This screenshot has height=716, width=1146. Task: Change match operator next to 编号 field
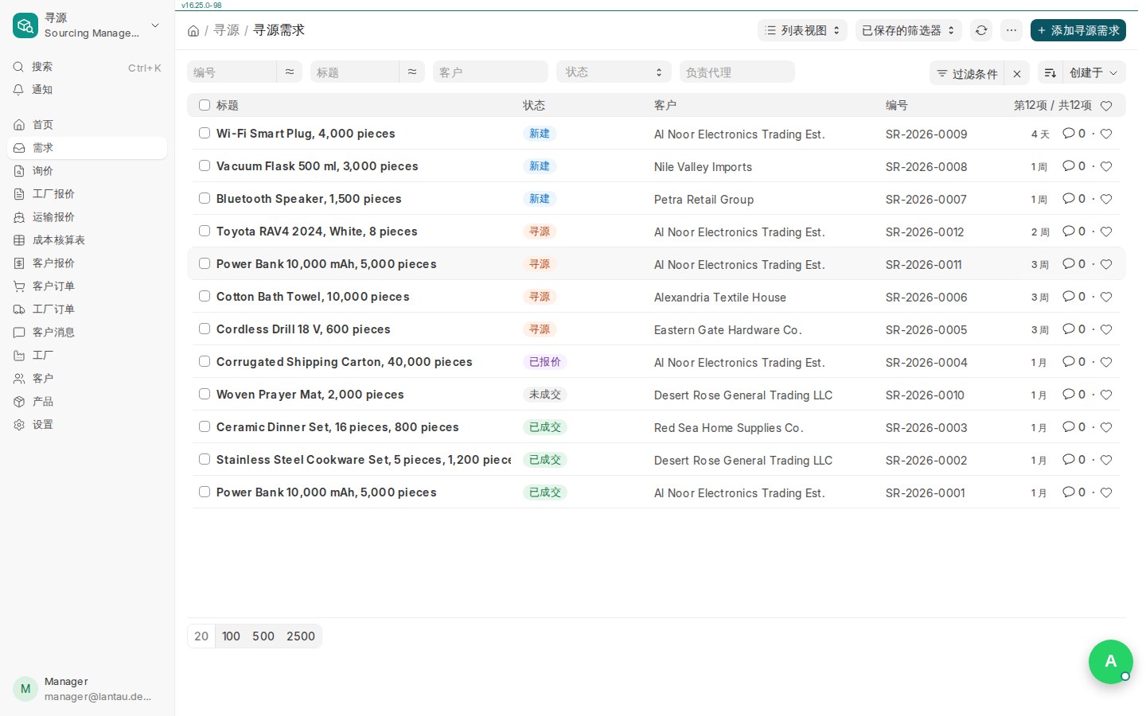(x=289, y=72)
